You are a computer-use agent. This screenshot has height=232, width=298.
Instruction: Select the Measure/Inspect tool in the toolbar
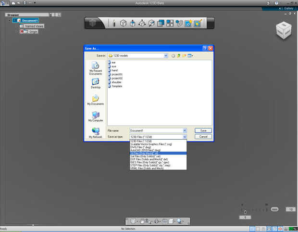[x=151, y=23]
